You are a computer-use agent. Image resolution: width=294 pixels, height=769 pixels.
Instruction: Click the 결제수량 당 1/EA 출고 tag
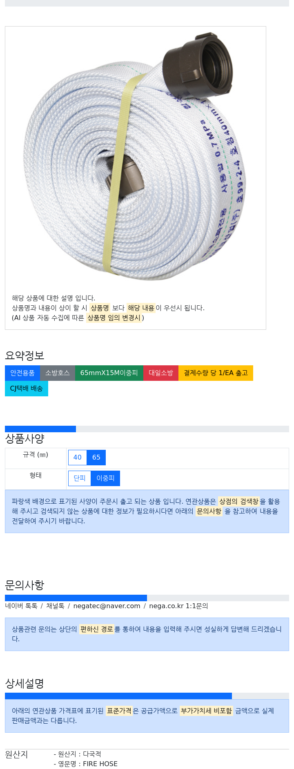coord(216,373)
